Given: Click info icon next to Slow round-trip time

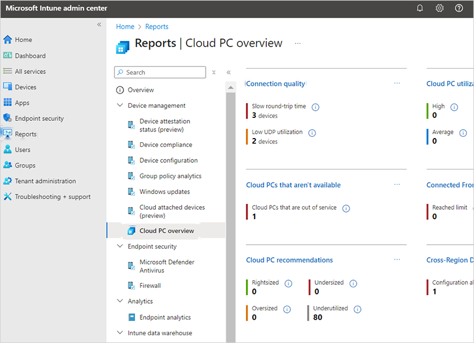Looking at the screenshot, I should (315, 107).
